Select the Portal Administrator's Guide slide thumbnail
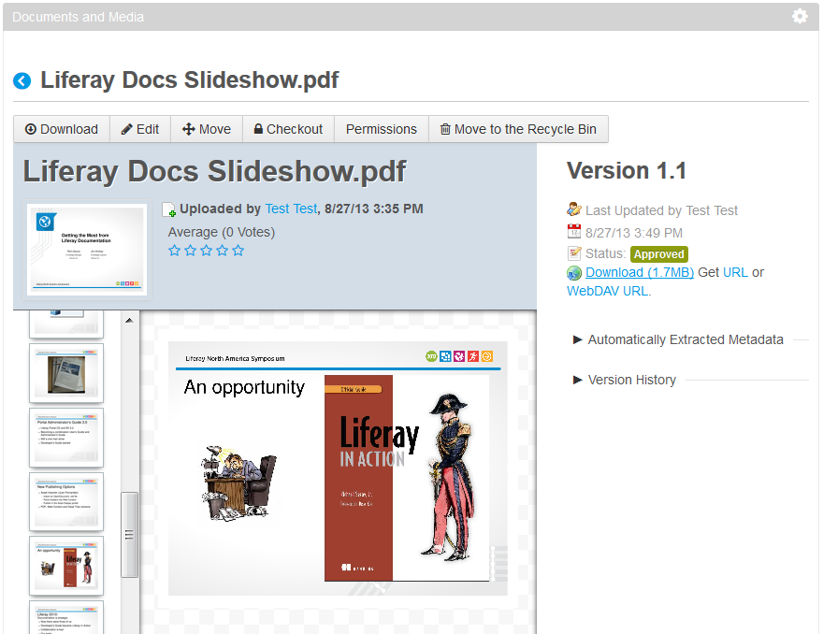 66,438
